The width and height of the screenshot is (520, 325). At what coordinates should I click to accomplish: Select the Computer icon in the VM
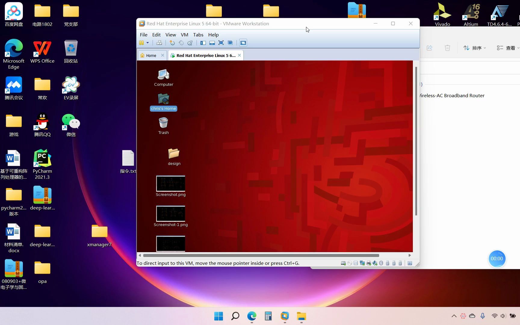tap(163, 78)
